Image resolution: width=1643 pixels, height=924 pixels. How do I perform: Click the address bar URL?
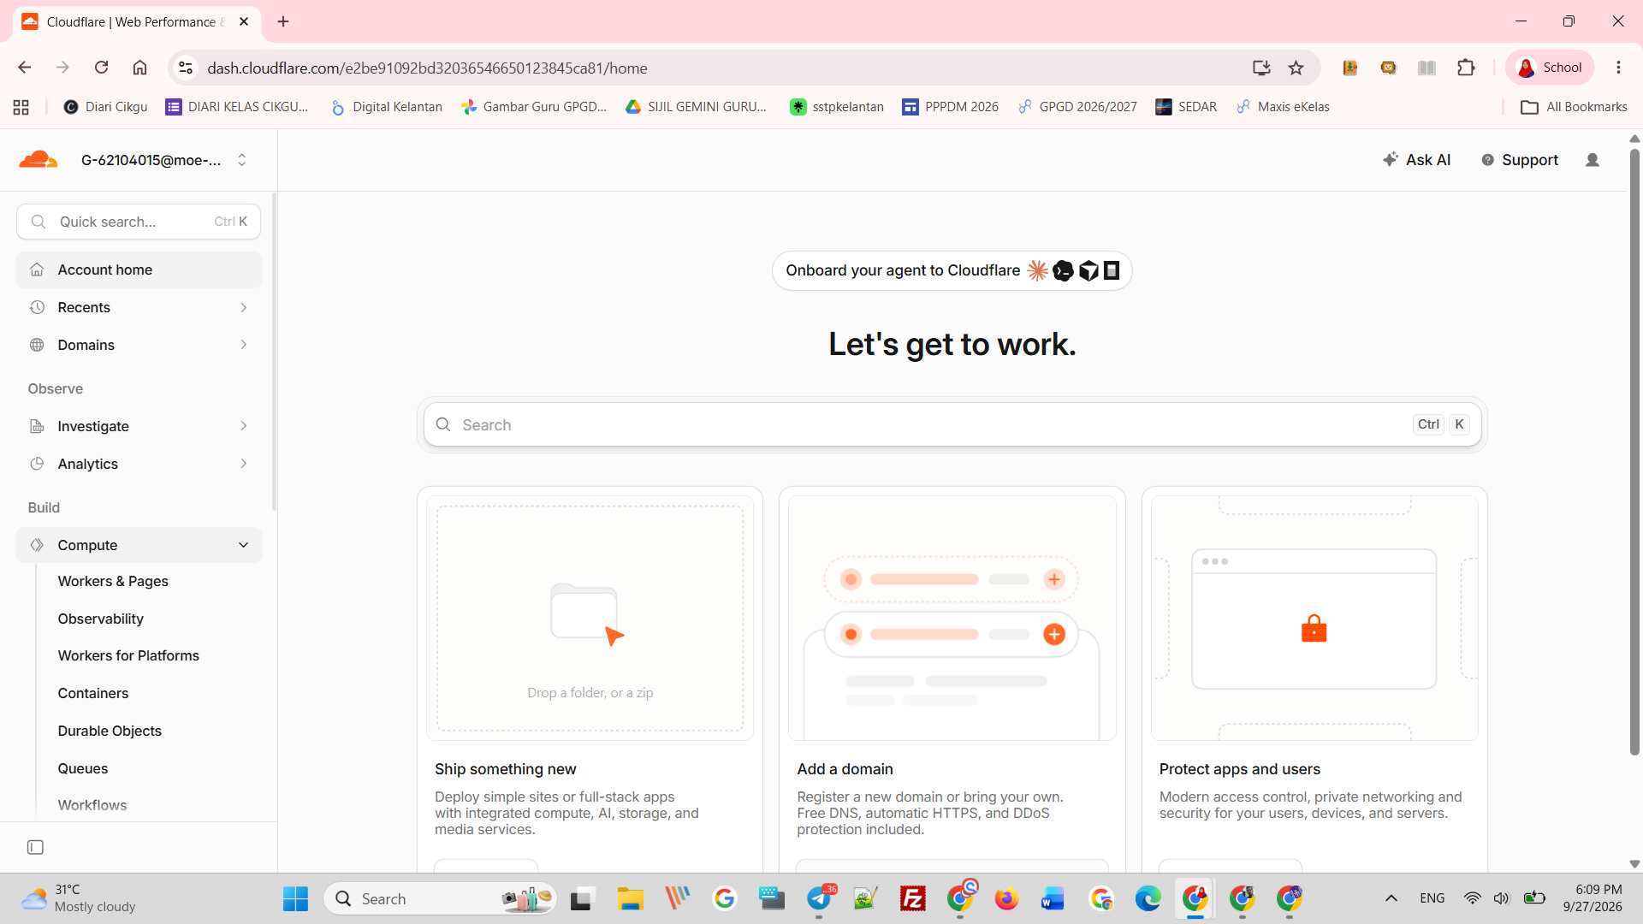pyautogui.click(x=427, y=68)
